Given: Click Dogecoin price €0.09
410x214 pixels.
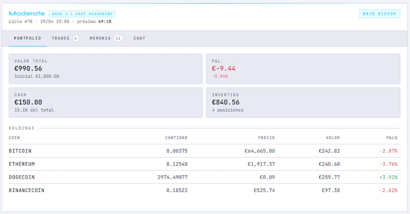Looking at the screenshot, I should 267,177.
